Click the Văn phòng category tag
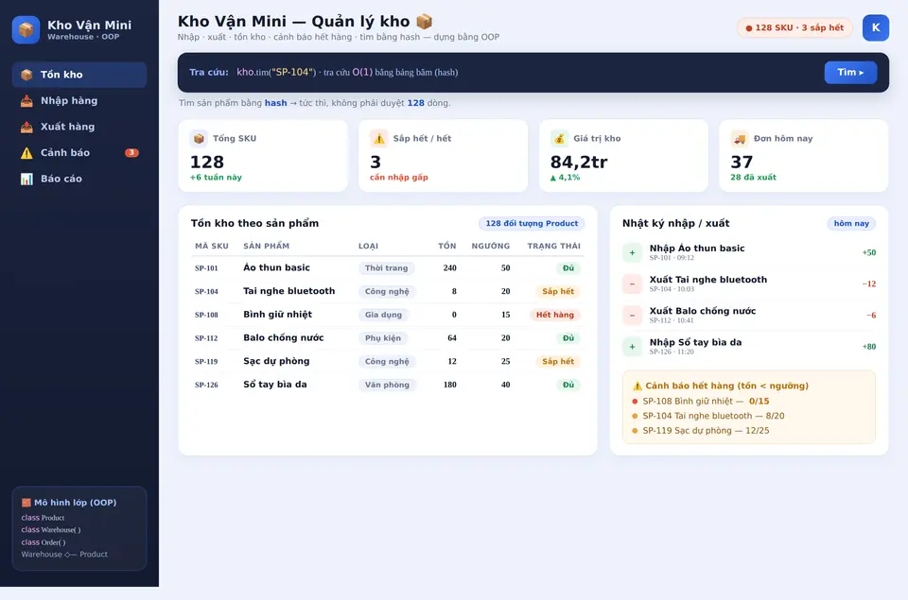Viewport: 908px width, 600px height. point(387,385)
